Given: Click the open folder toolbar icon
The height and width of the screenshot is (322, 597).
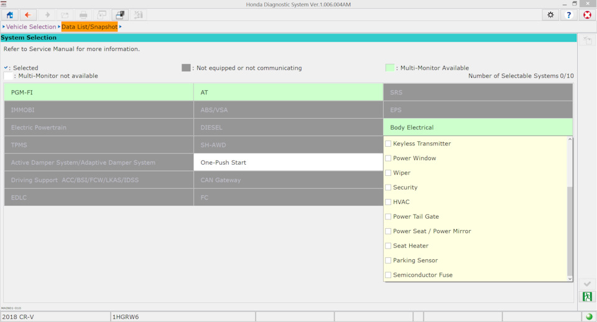Looking at the screenshot, I should click(65, 15).
